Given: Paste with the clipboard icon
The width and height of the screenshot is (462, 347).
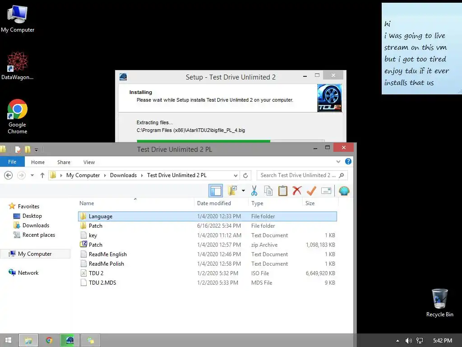Looking at the screenshot, I should pos(282,191).
